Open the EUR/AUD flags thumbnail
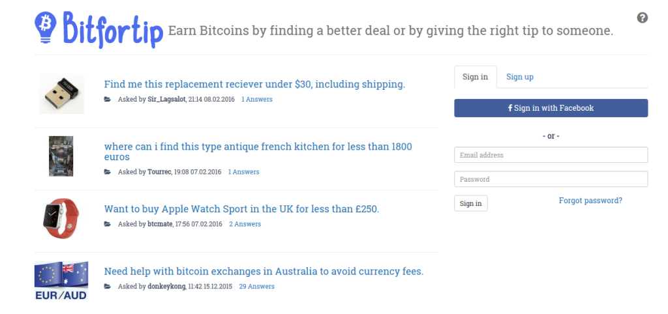Viewport: 668px width, 314px height. 61,280
